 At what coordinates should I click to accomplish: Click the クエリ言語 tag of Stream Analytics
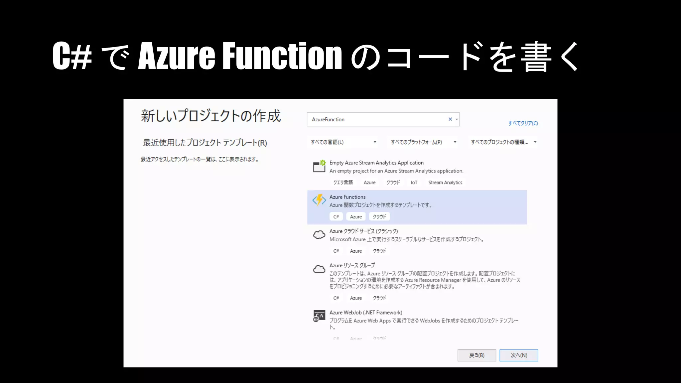(343, 183)
